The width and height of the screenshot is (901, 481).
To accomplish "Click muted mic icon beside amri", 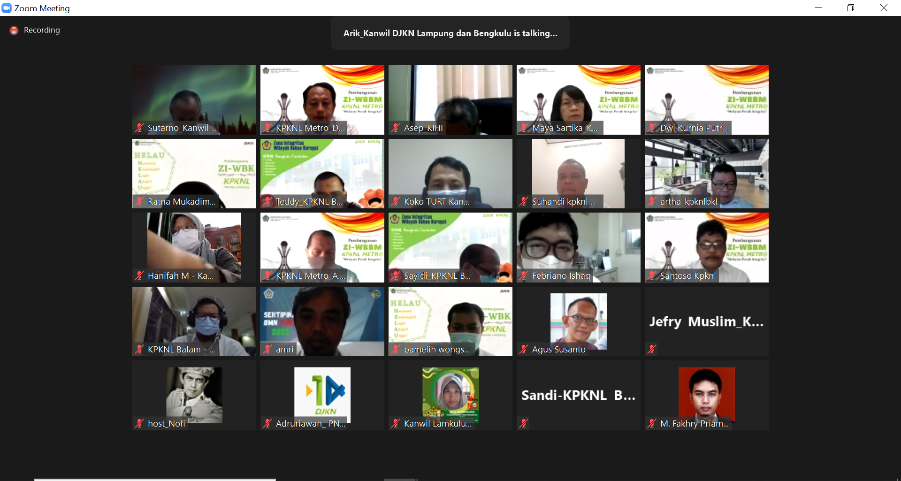I will pos(267,349).
